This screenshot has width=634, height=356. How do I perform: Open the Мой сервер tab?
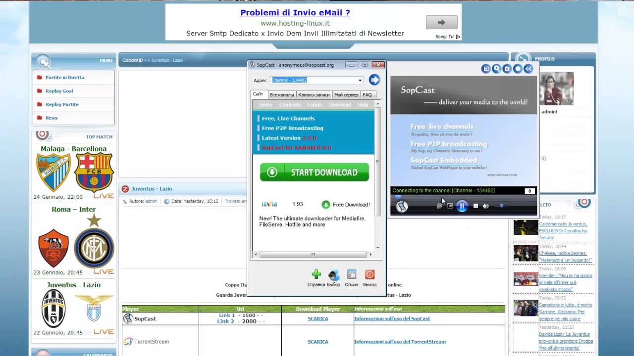pyautogui.click(x=346, y=94)
